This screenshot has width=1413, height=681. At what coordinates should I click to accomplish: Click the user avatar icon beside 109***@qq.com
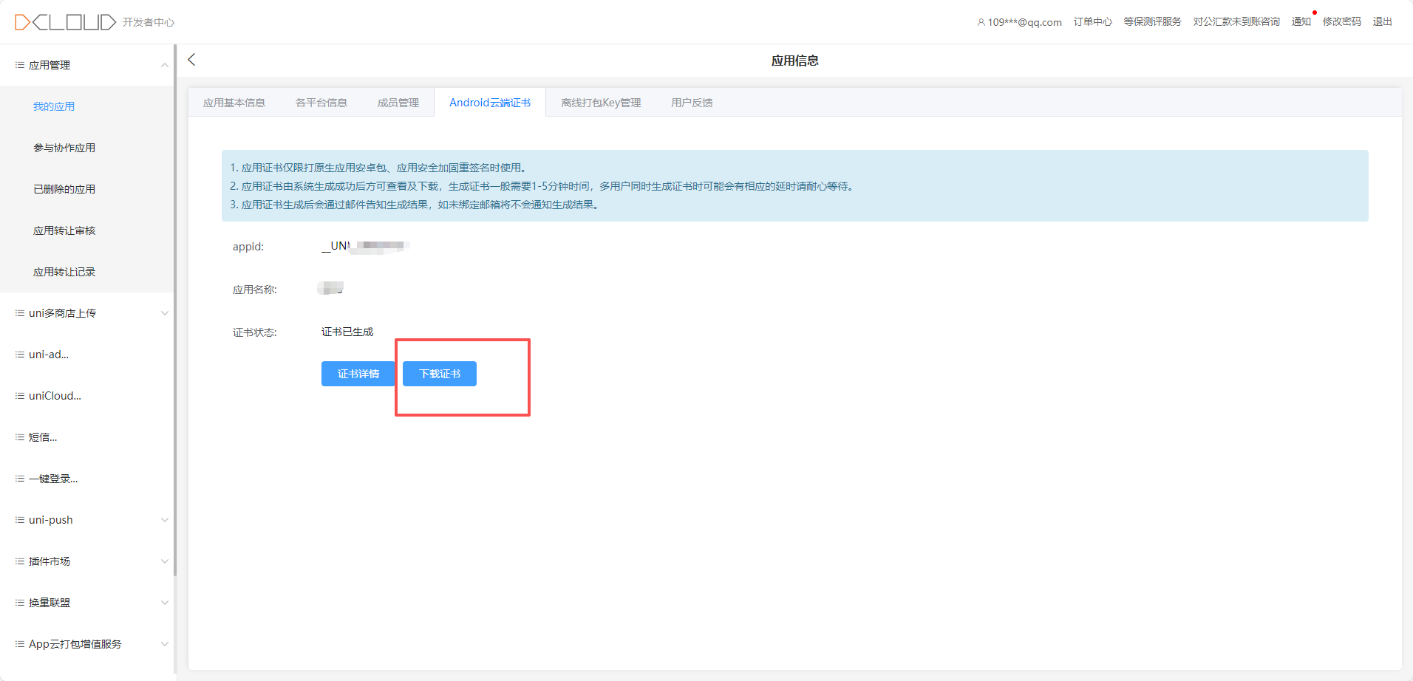(x=981, y=22)
